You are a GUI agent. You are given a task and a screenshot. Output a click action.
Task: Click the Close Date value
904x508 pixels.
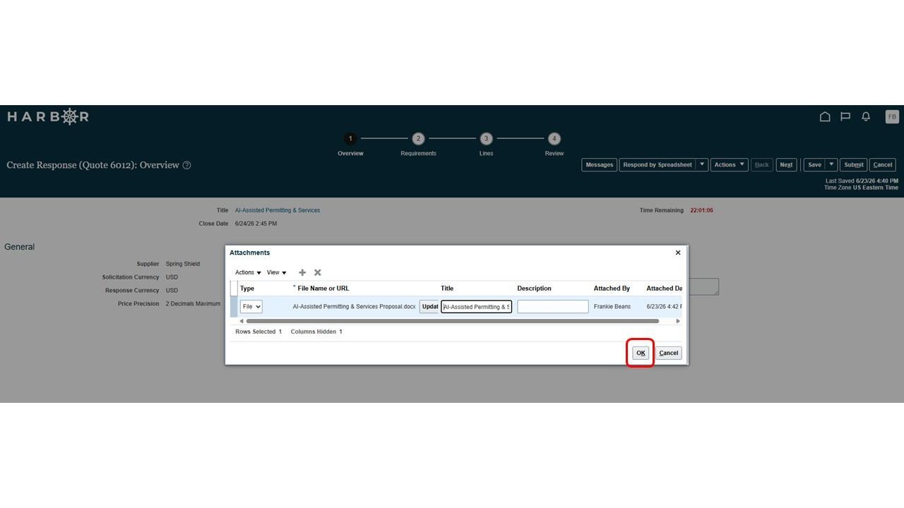256,224
